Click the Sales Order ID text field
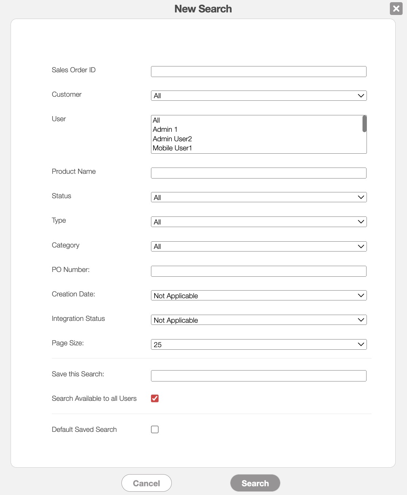 (x=259, y=72)
